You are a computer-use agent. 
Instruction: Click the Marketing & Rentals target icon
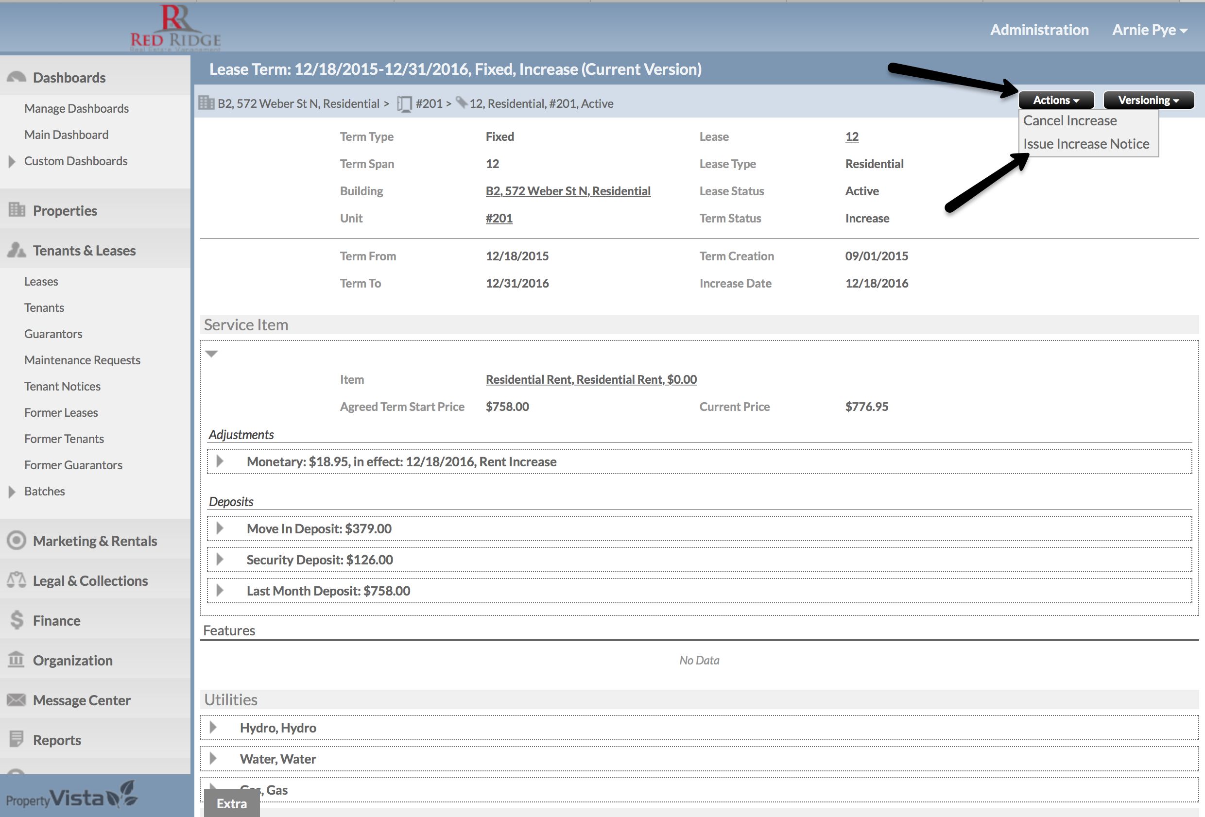(x=16, y=541)
